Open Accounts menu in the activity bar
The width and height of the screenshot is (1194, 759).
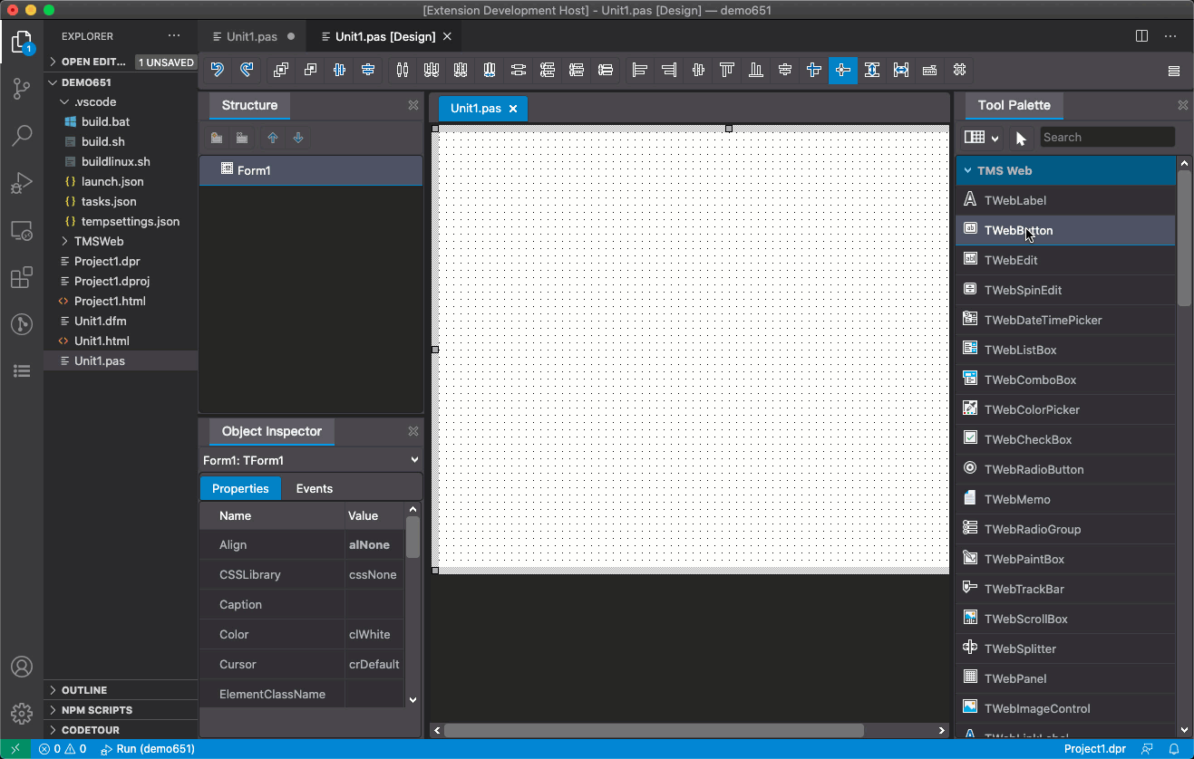point(22,667)
